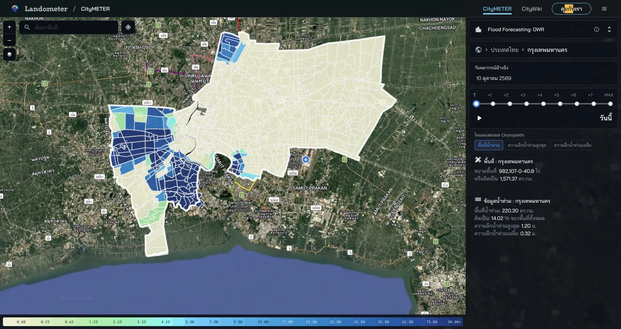Jump timeline to the +2 day marker
The image size is (621, 329).
[x=510, y=104]
